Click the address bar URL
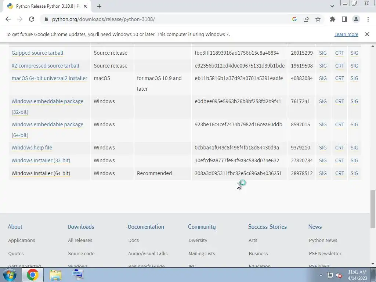This screenshot has height=282, width=376. pyautogui.click(x=103, y=19)
